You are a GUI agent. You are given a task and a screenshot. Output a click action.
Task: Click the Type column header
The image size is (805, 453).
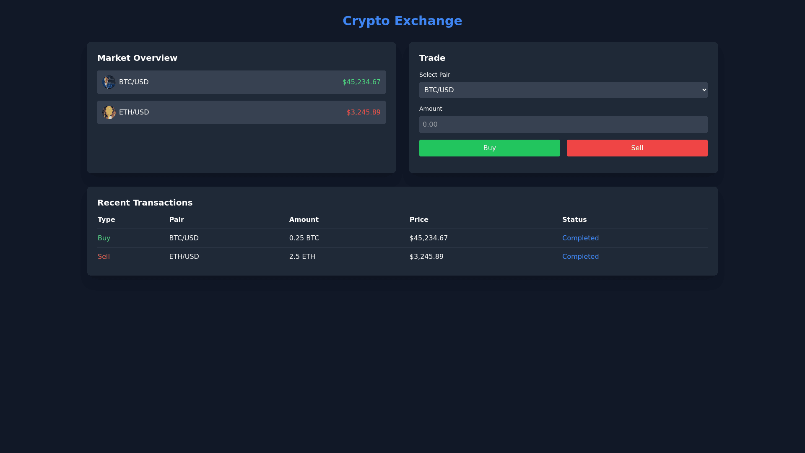tap(106, 220)
